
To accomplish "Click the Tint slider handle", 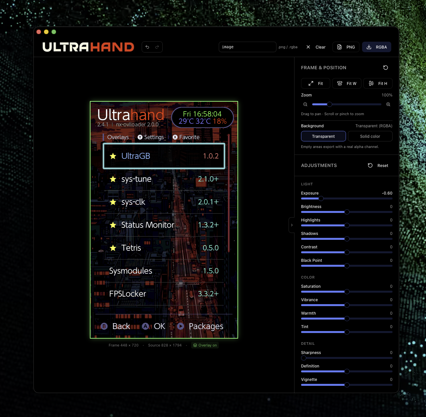I will pos(347,332).
